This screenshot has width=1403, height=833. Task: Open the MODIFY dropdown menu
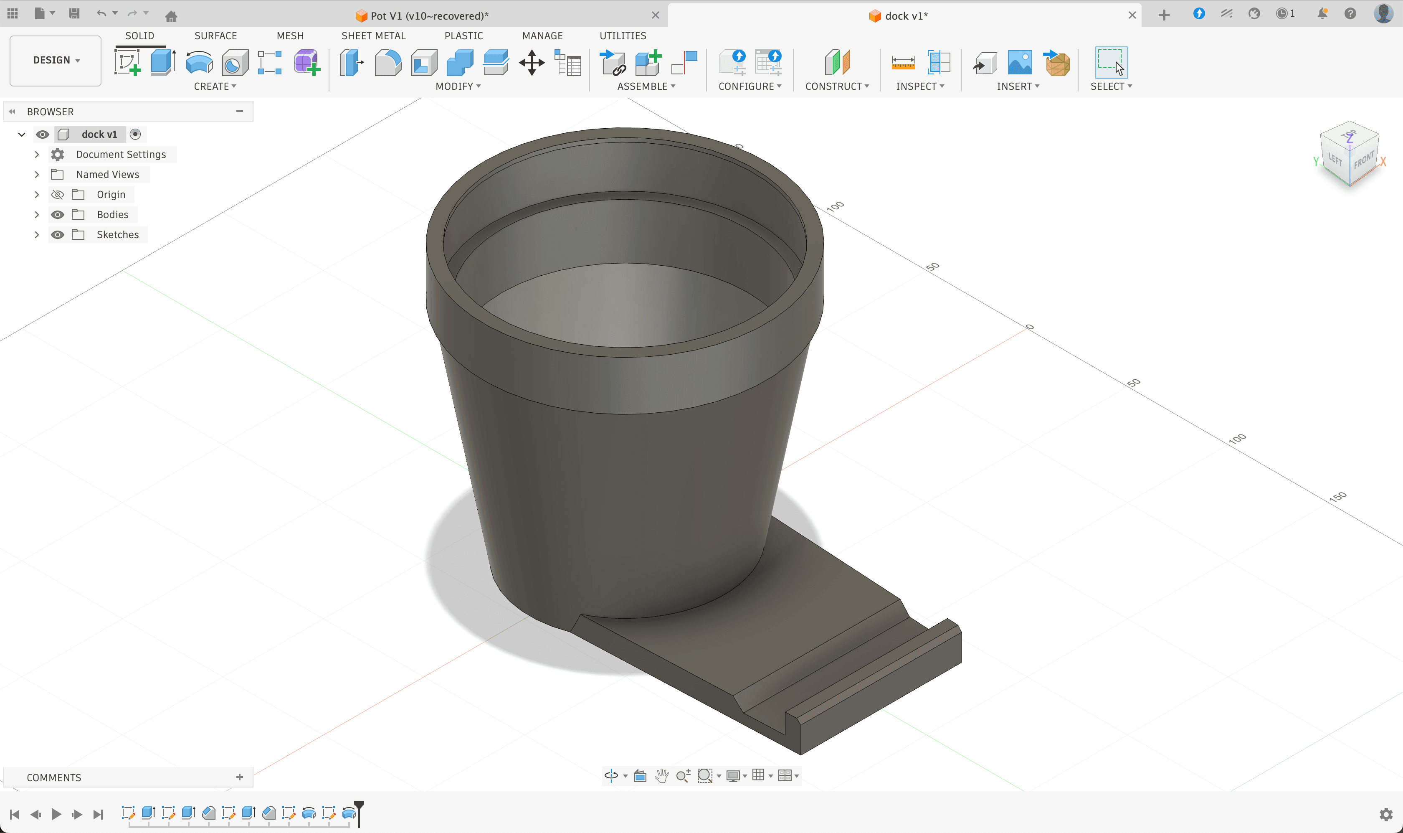(458, 86)
